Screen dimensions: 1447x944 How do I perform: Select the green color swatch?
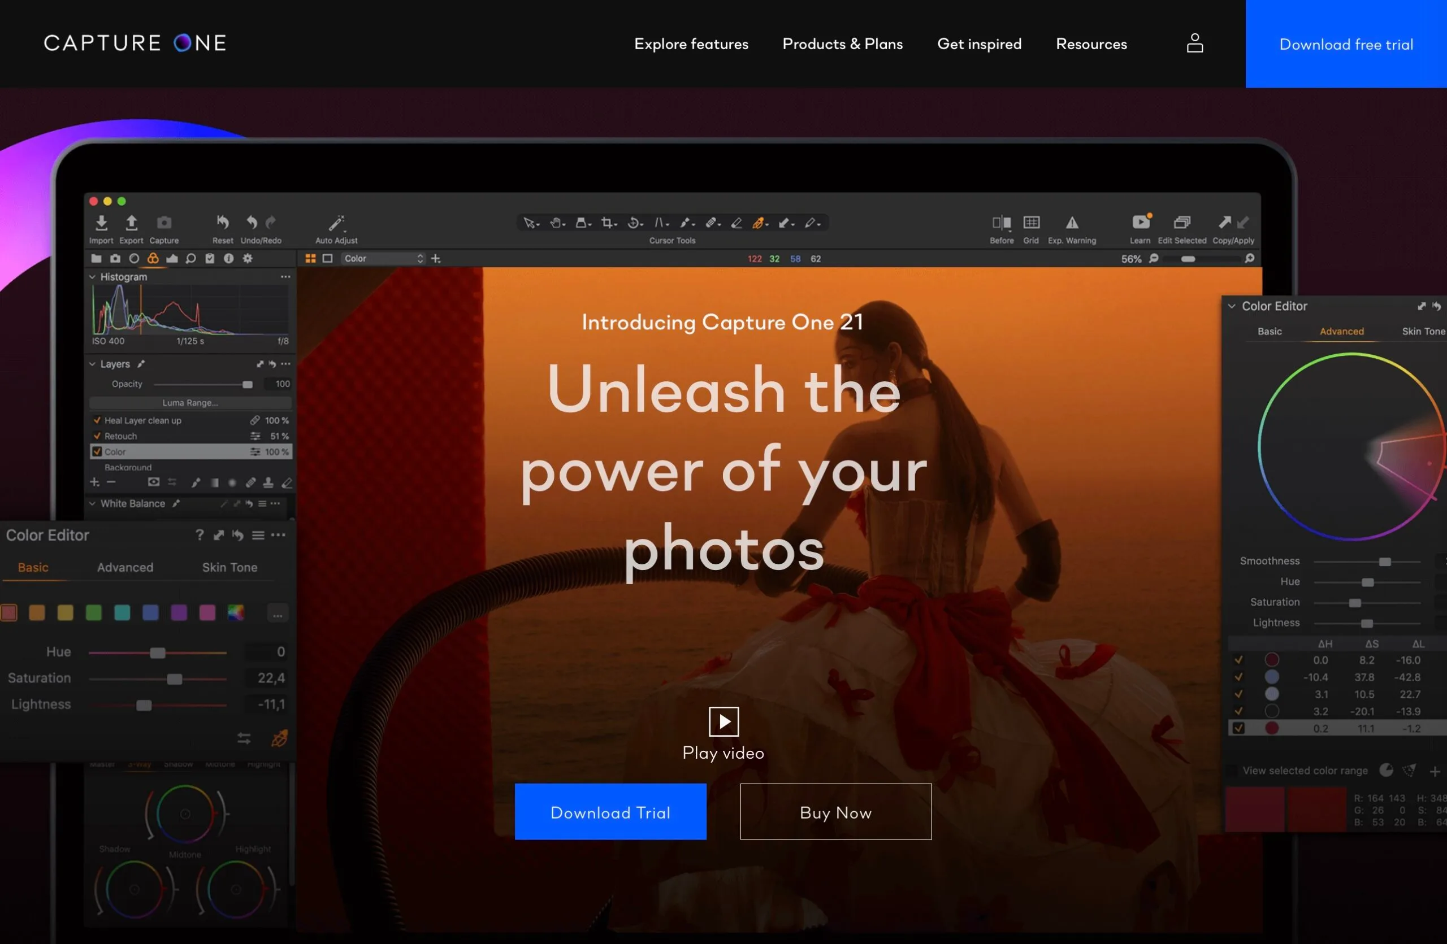click(x=94, y=613)
